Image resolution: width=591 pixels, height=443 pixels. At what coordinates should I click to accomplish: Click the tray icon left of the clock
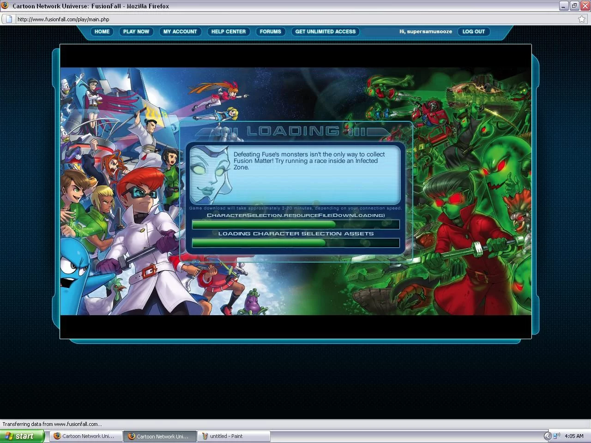[x=557, y=436]
